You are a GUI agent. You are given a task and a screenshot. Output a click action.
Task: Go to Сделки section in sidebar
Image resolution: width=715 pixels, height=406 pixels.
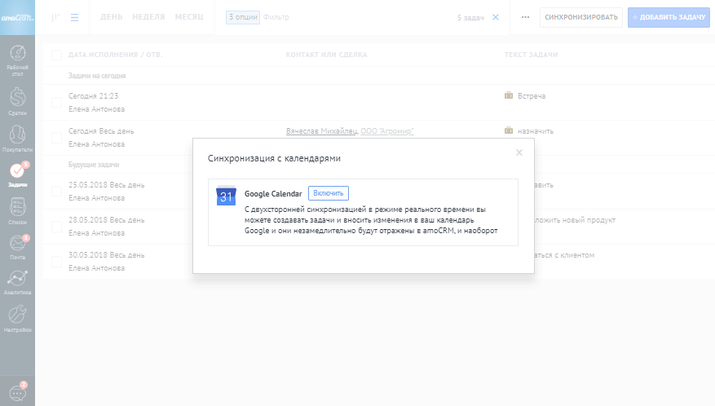click(x=17, y=100)
